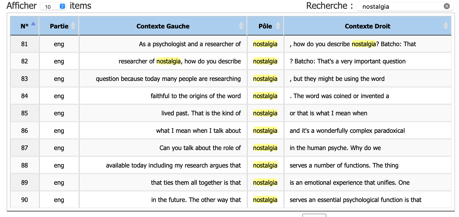Clear the nostalgia search field

pyautogui.click(x=447, y=6)
